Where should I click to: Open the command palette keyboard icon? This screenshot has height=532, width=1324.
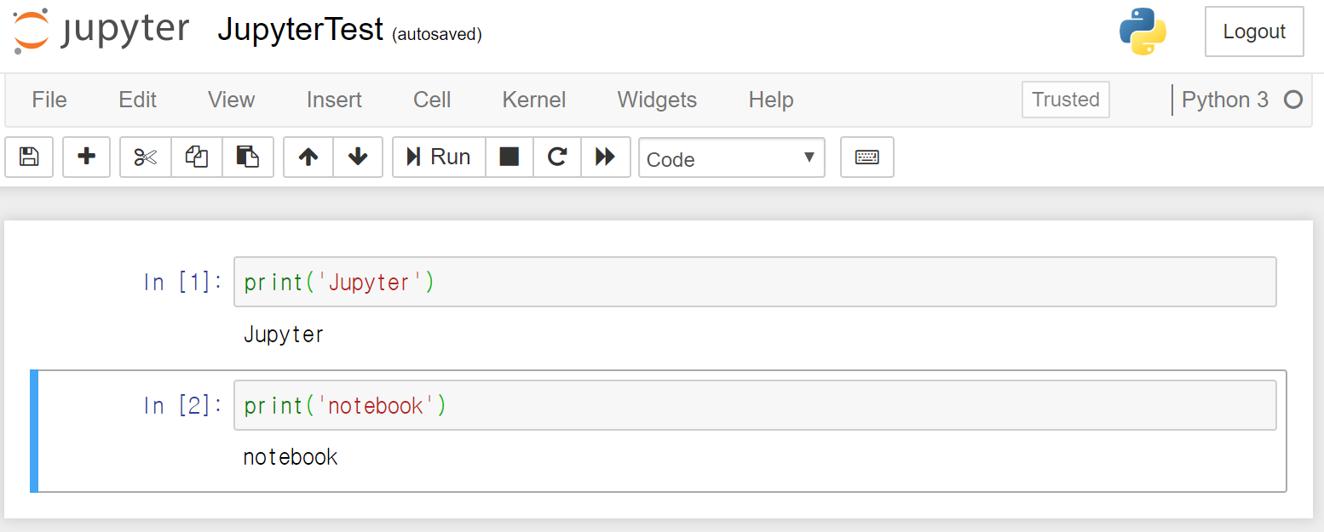tap(867, 157)
